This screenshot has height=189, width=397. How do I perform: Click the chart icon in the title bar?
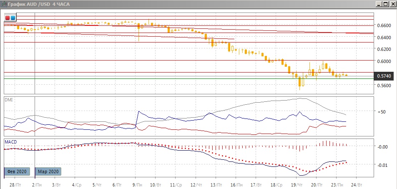(4, 4)
